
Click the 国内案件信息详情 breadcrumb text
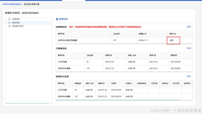(32, 4)
